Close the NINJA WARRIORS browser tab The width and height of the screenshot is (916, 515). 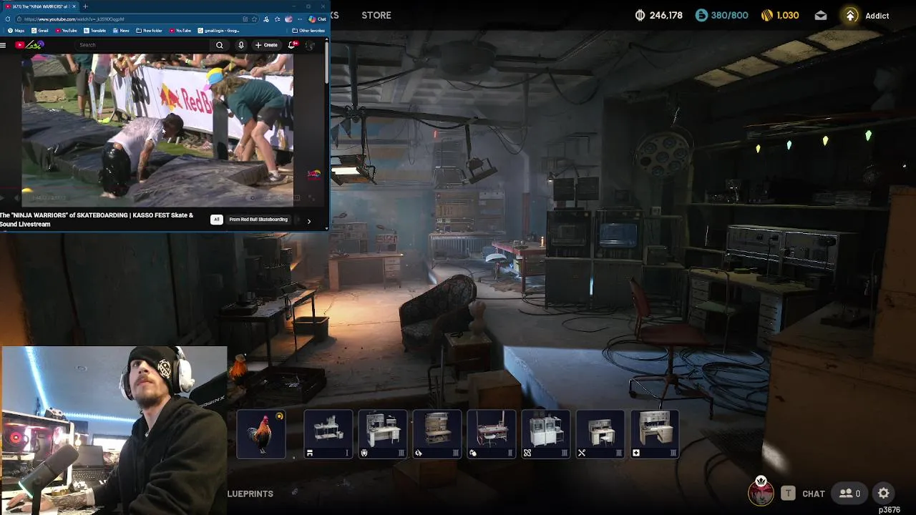(x=74, y=6)
